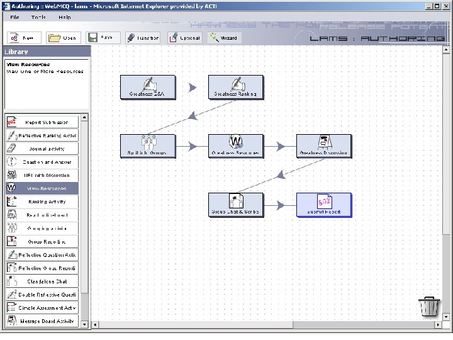Screen dimensions: 453x340
Task: Select the Split into Groups activity
Action: pyautogui.click(x=148, y=146)
